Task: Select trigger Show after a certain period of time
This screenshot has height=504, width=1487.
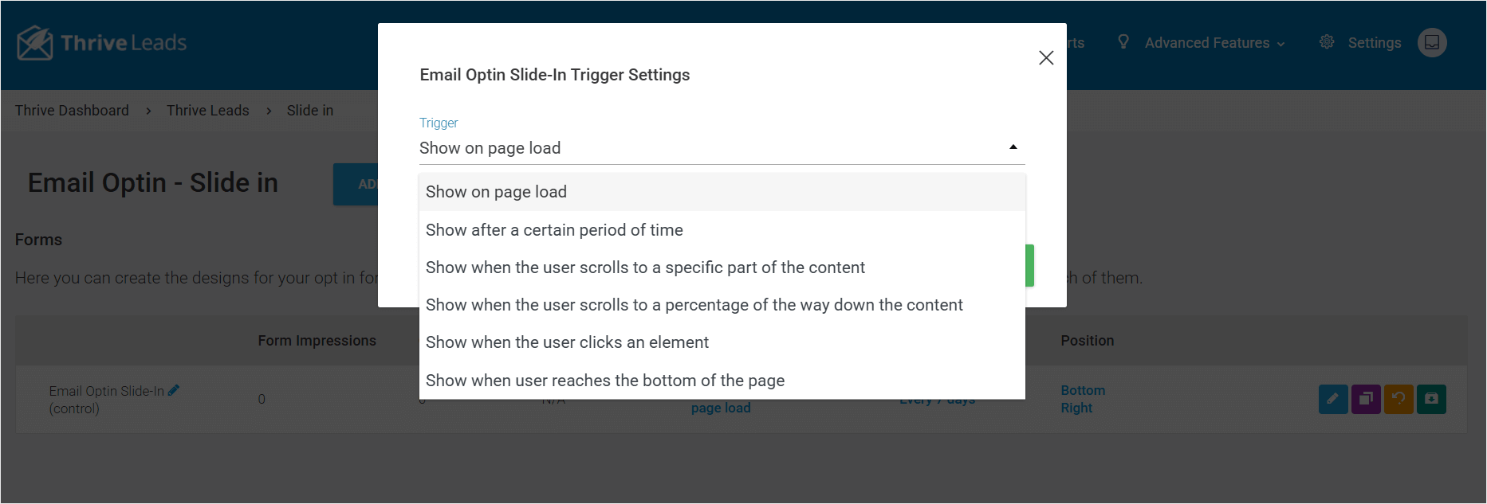Action: pos(554,229)
